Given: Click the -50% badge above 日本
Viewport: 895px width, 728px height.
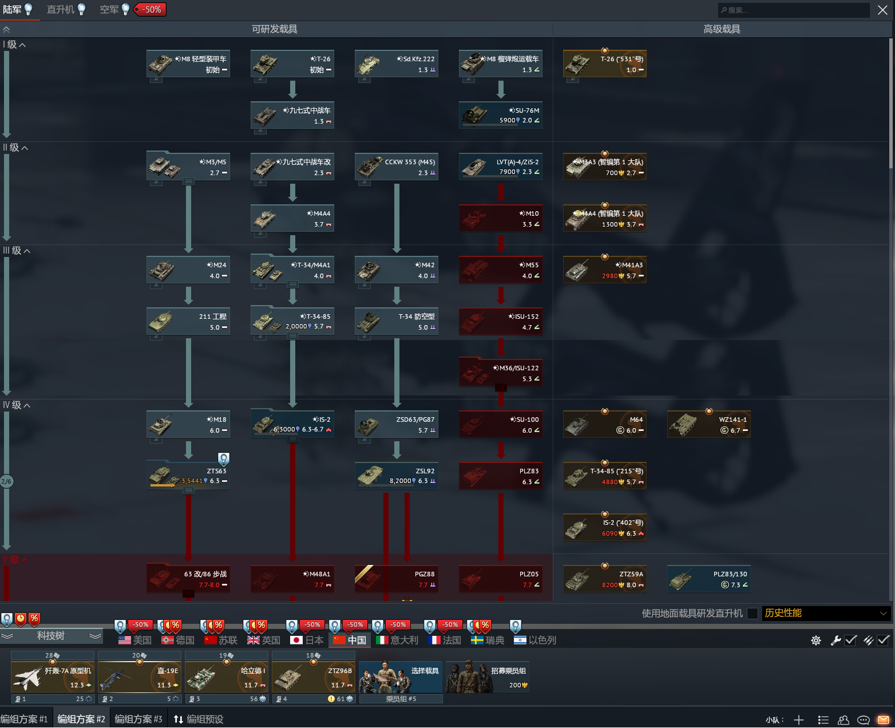Looking at the screenshot, I should [x=312, y=624].
